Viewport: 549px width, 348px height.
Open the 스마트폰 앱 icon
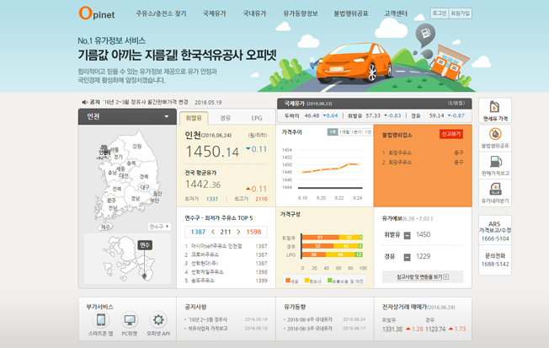(x=101, y=319)
